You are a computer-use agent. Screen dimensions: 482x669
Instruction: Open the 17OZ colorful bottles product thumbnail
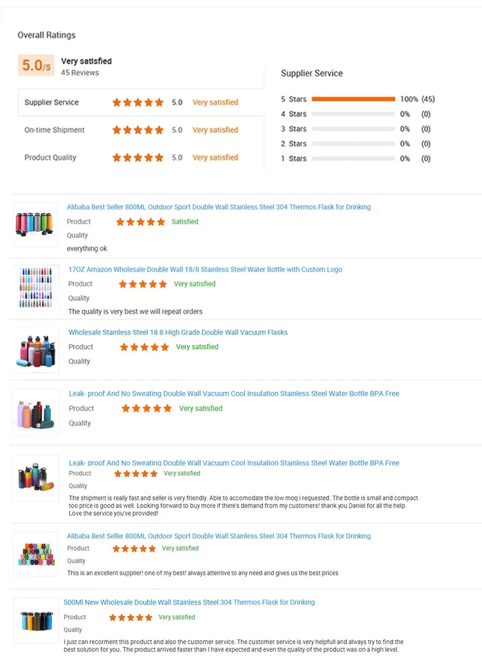point(35,287)
